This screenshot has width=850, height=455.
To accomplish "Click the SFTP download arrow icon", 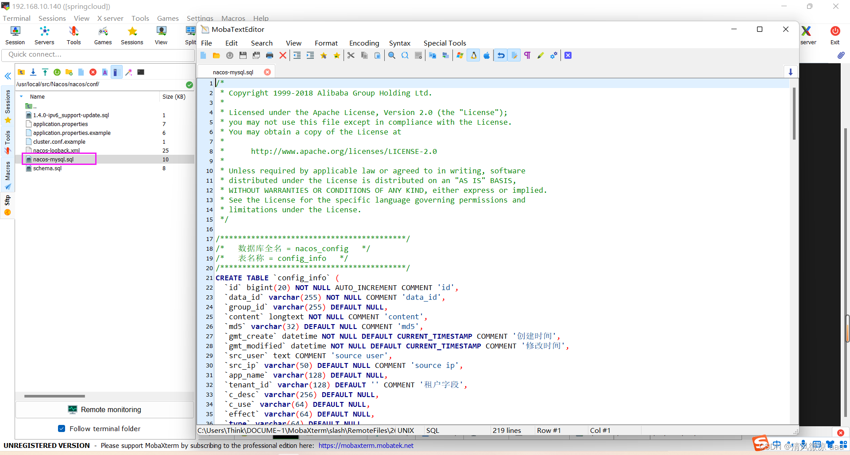I will click(x=33, y=72).
